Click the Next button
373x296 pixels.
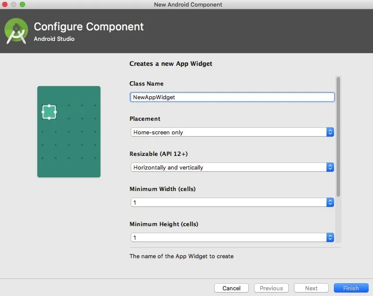click(311, 288)
